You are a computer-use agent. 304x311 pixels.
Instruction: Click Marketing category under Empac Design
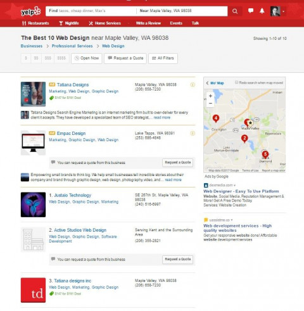(58, 140)
